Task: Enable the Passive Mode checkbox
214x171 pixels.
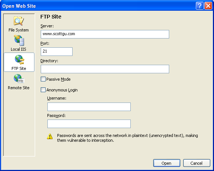Action: pyautogui.click(x=43, y=79)
